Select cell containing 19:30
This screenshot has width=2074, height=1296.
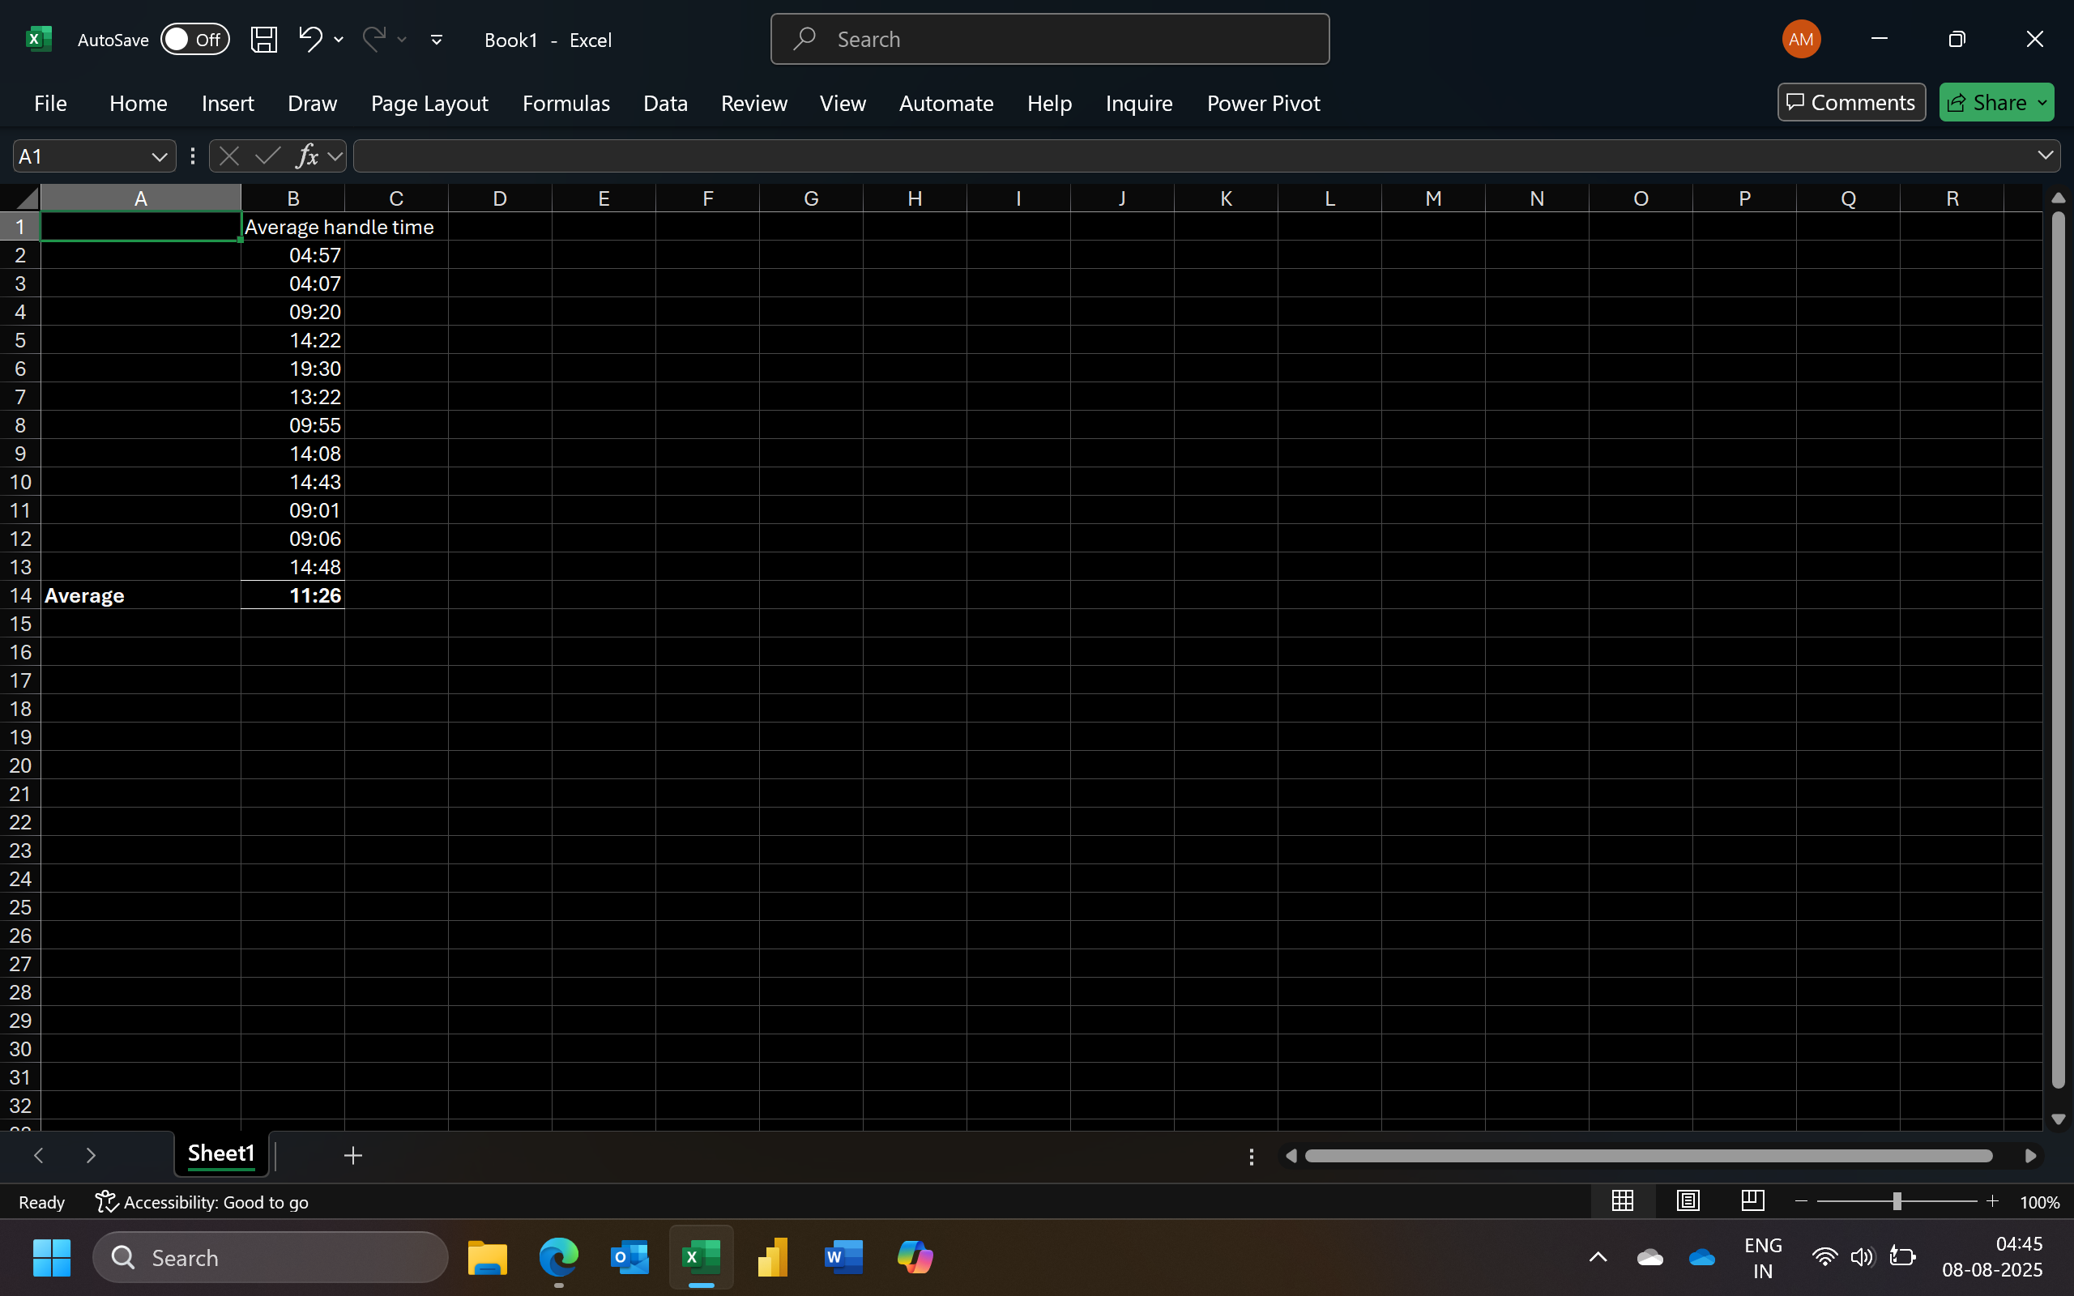click(x=293, y=369)
